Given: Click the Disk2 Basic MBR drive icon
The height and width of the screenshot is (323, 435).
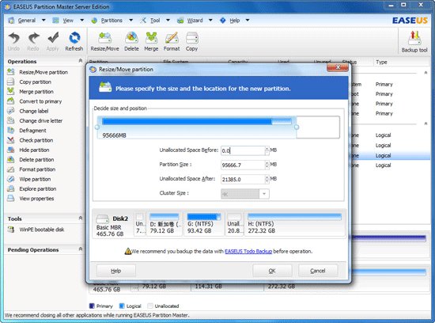Looking at the screenshot, I should tap(102, 219).
